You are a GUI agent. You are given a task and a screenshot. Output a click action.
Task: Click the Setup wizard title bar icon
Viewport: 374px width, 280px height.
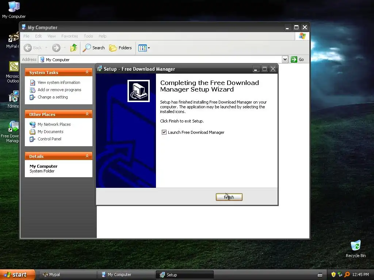99,69
